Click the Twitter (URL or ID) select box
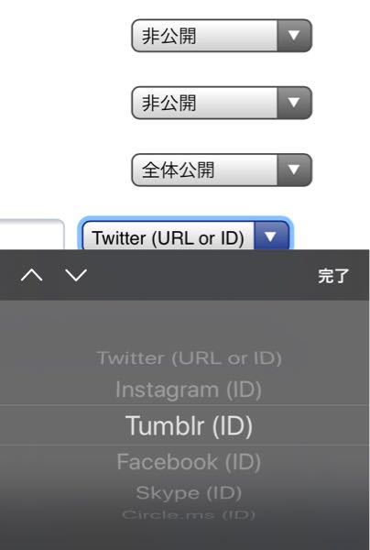 click(x=185, y=236)
